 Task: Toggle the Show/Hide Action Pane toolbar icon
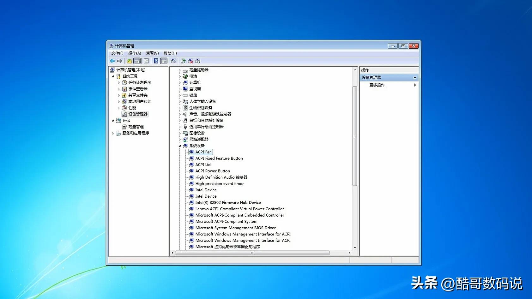point(164,61)
